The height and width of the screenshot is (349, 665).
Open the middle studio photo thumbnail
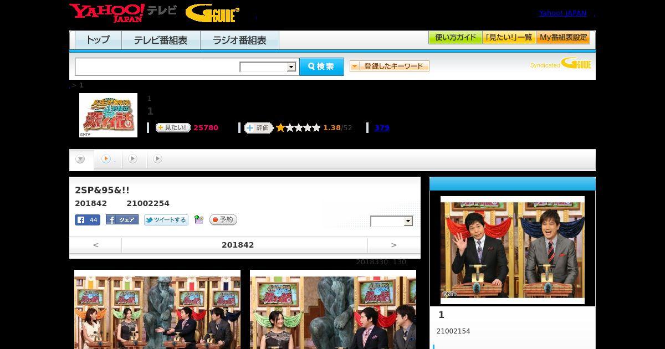333,309
